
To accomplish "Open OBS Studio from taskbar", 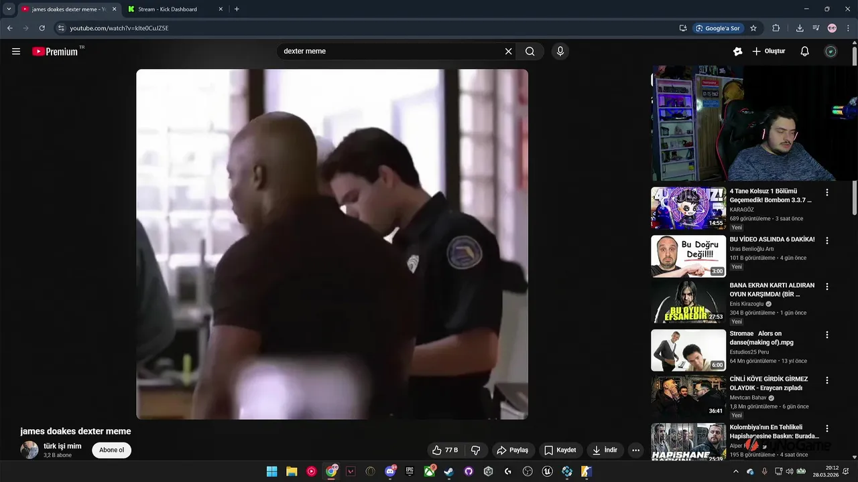I will pos(528,471).
